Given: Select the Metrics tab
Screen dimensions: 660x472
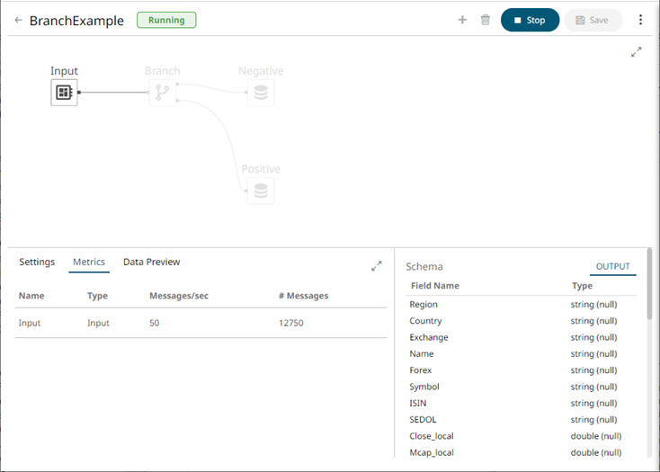Looking at the screenshot, I should [x=89, y=263].
